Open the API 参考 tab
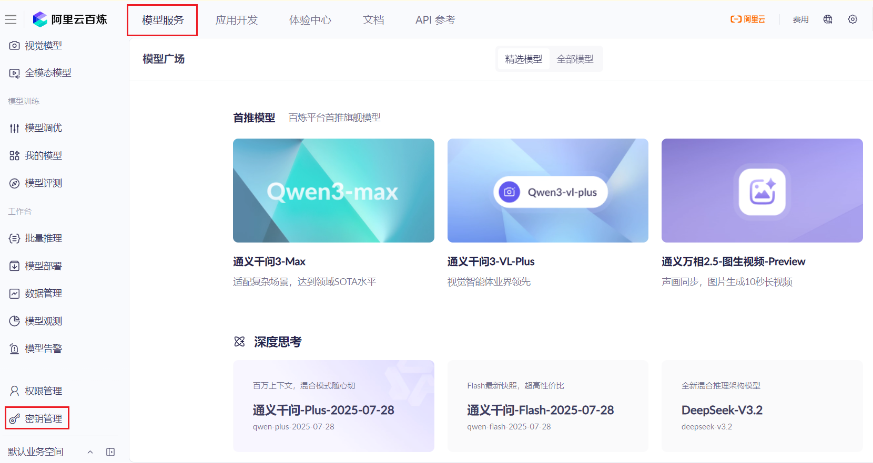The width and height of the screenshot is (873, 463). click(x=435, y=20)
